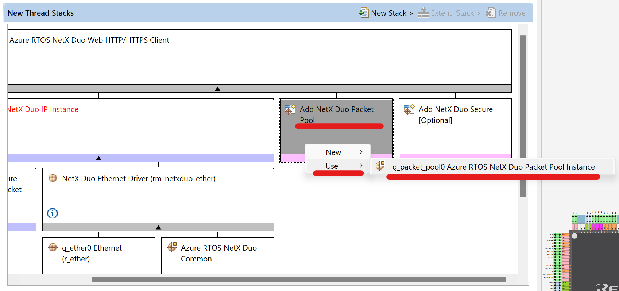Screen dimensions: 619x291
Task: Click the New Stack icon
Action: point(363,13)
